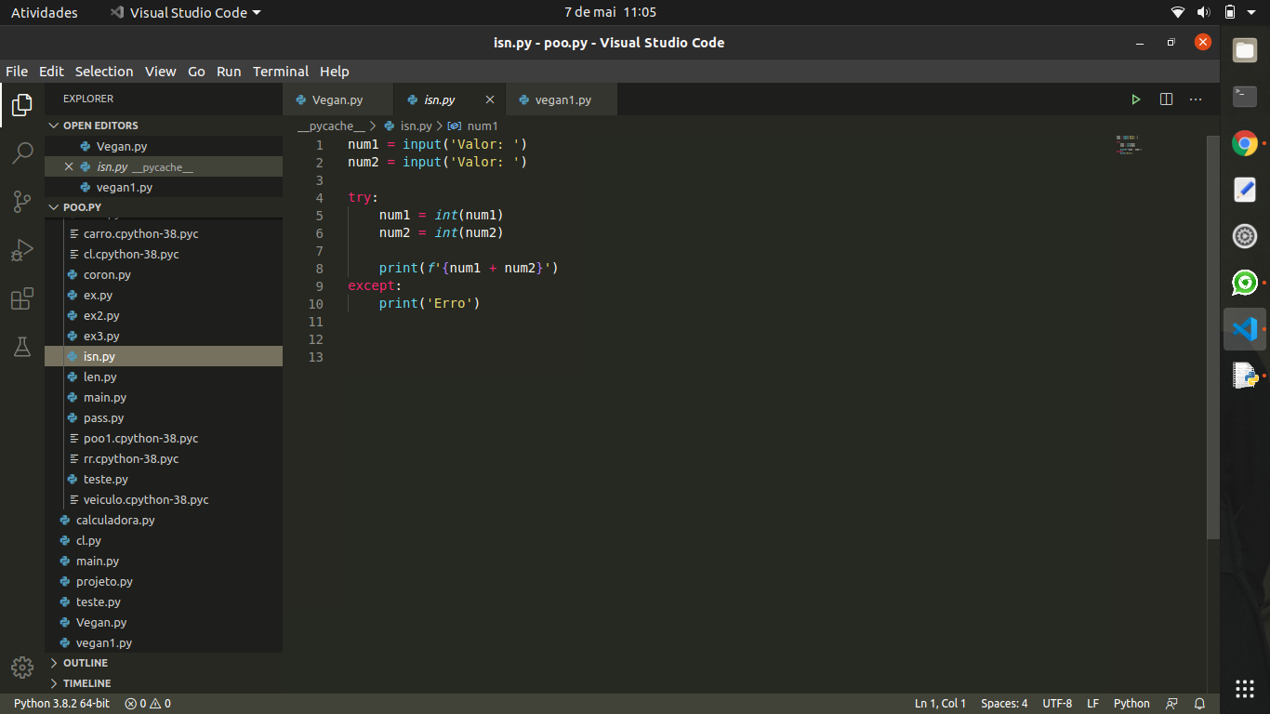Open the Source Control view
Image resolution: width=1270 pixels, height=714 pixels.
(21, 201)
